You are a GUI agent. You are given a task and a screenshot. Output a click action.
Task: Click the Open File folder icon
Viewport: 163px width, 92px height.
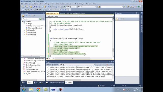pos(31,7)
